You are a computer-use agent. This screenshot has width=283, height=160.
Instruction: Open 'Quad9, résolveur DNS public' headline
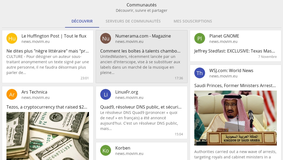coord(141,107)
